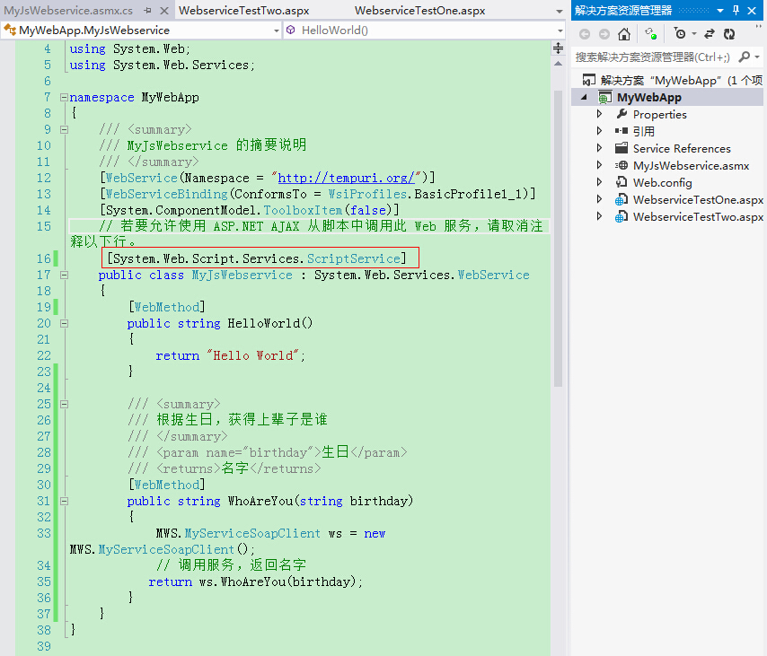Switch to the MyJsWebservice.asmx.cs tab
Screen dimensions: 767x656
[x=68, y=10]
